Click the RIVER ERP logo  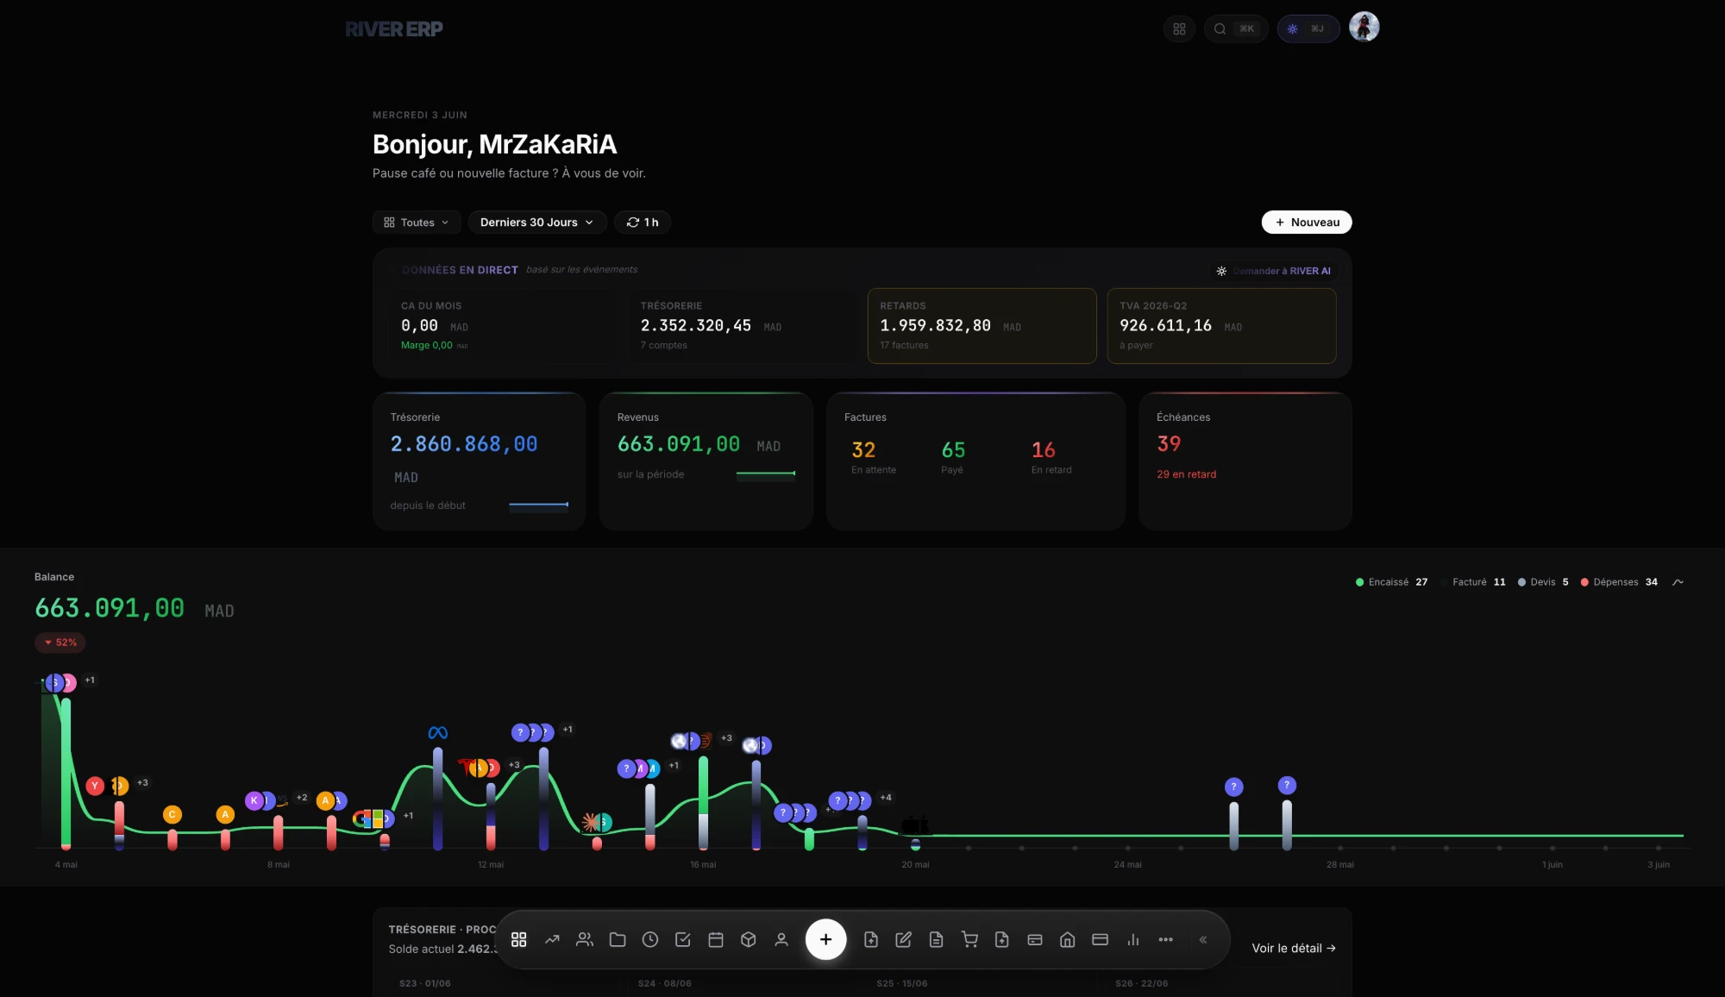point(394,29)
